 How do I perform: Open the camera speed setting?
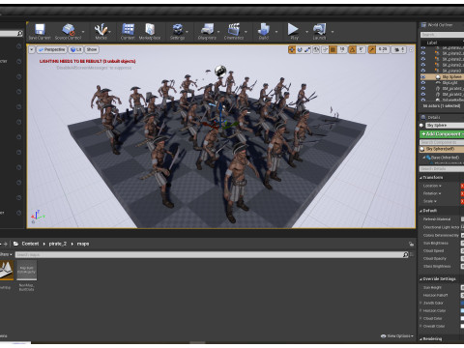click(x=399, y=49)
